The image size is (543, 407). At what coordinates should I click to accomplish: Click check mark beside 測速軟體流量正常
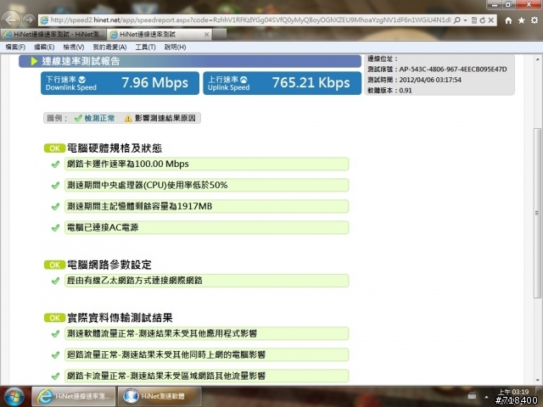[55, 334]
